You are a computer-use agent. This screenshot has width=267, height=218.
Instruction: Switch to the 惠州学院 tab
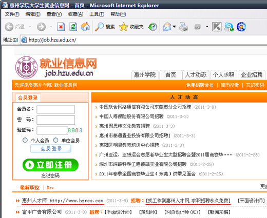pyautogui.click(x=145, y=75)
